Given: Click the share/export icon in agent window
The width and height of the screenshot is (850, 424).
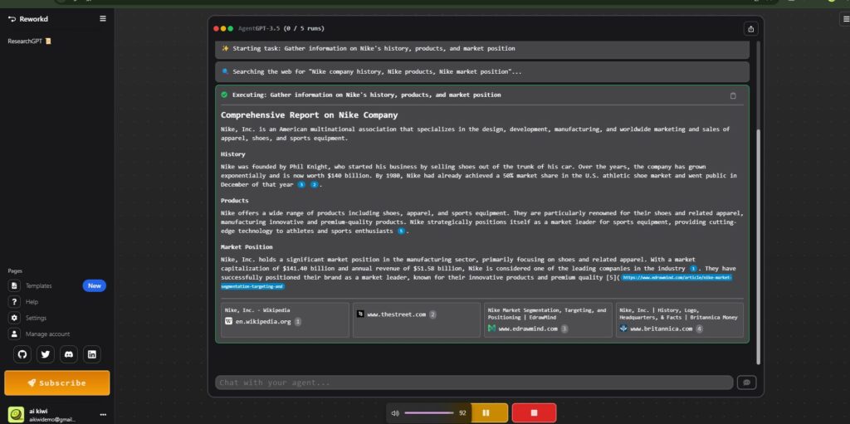Looking at the screenshot, I should coord(750,29).
